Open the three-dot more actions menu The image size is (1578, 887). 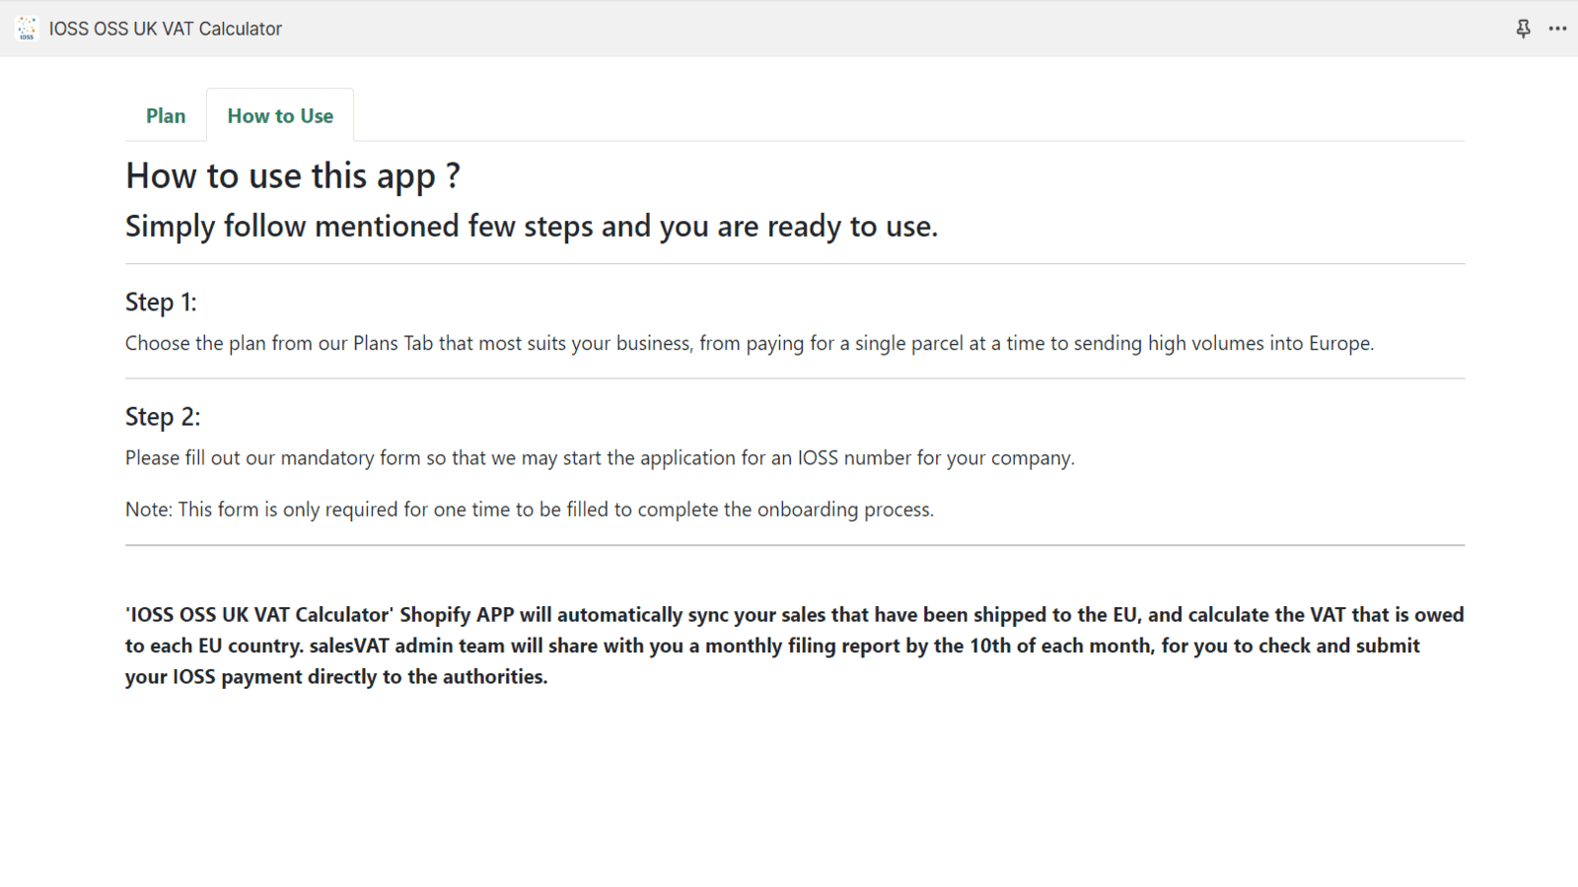coord(1557,29)
